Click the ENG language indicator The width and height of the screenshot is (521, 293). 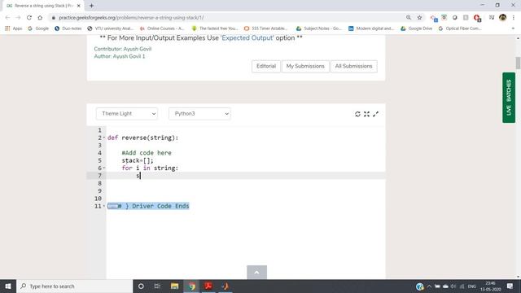click(x=472, y=286)
